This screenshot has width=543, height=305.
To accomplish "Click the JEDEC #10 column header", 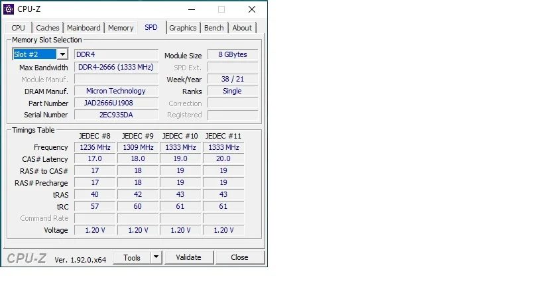I will (x=180, y=136).
